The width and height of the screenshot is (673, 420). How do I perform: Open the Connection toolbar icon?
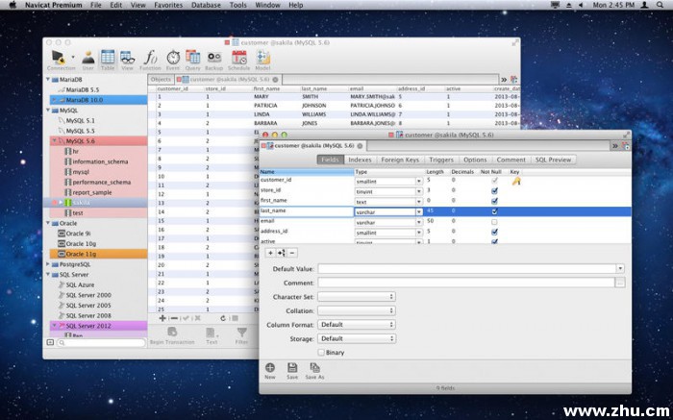point(61,59)
